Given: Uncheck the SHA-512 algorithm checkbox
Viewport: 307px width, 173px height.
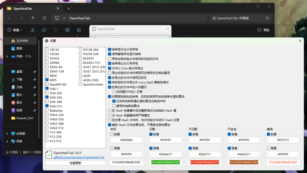Looking at the screenshot, I should tap(47, 106).
